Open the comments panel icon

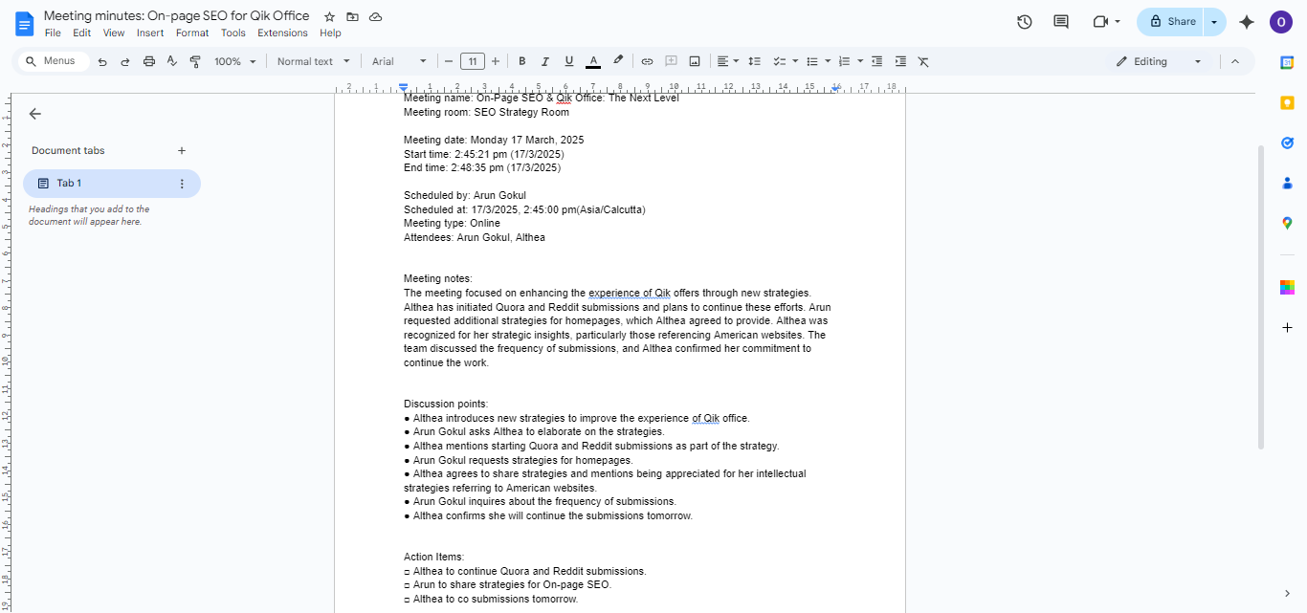click(1060, 21)
